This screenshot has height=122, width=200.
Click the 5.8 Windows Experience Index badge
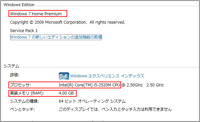pos(64,76)
